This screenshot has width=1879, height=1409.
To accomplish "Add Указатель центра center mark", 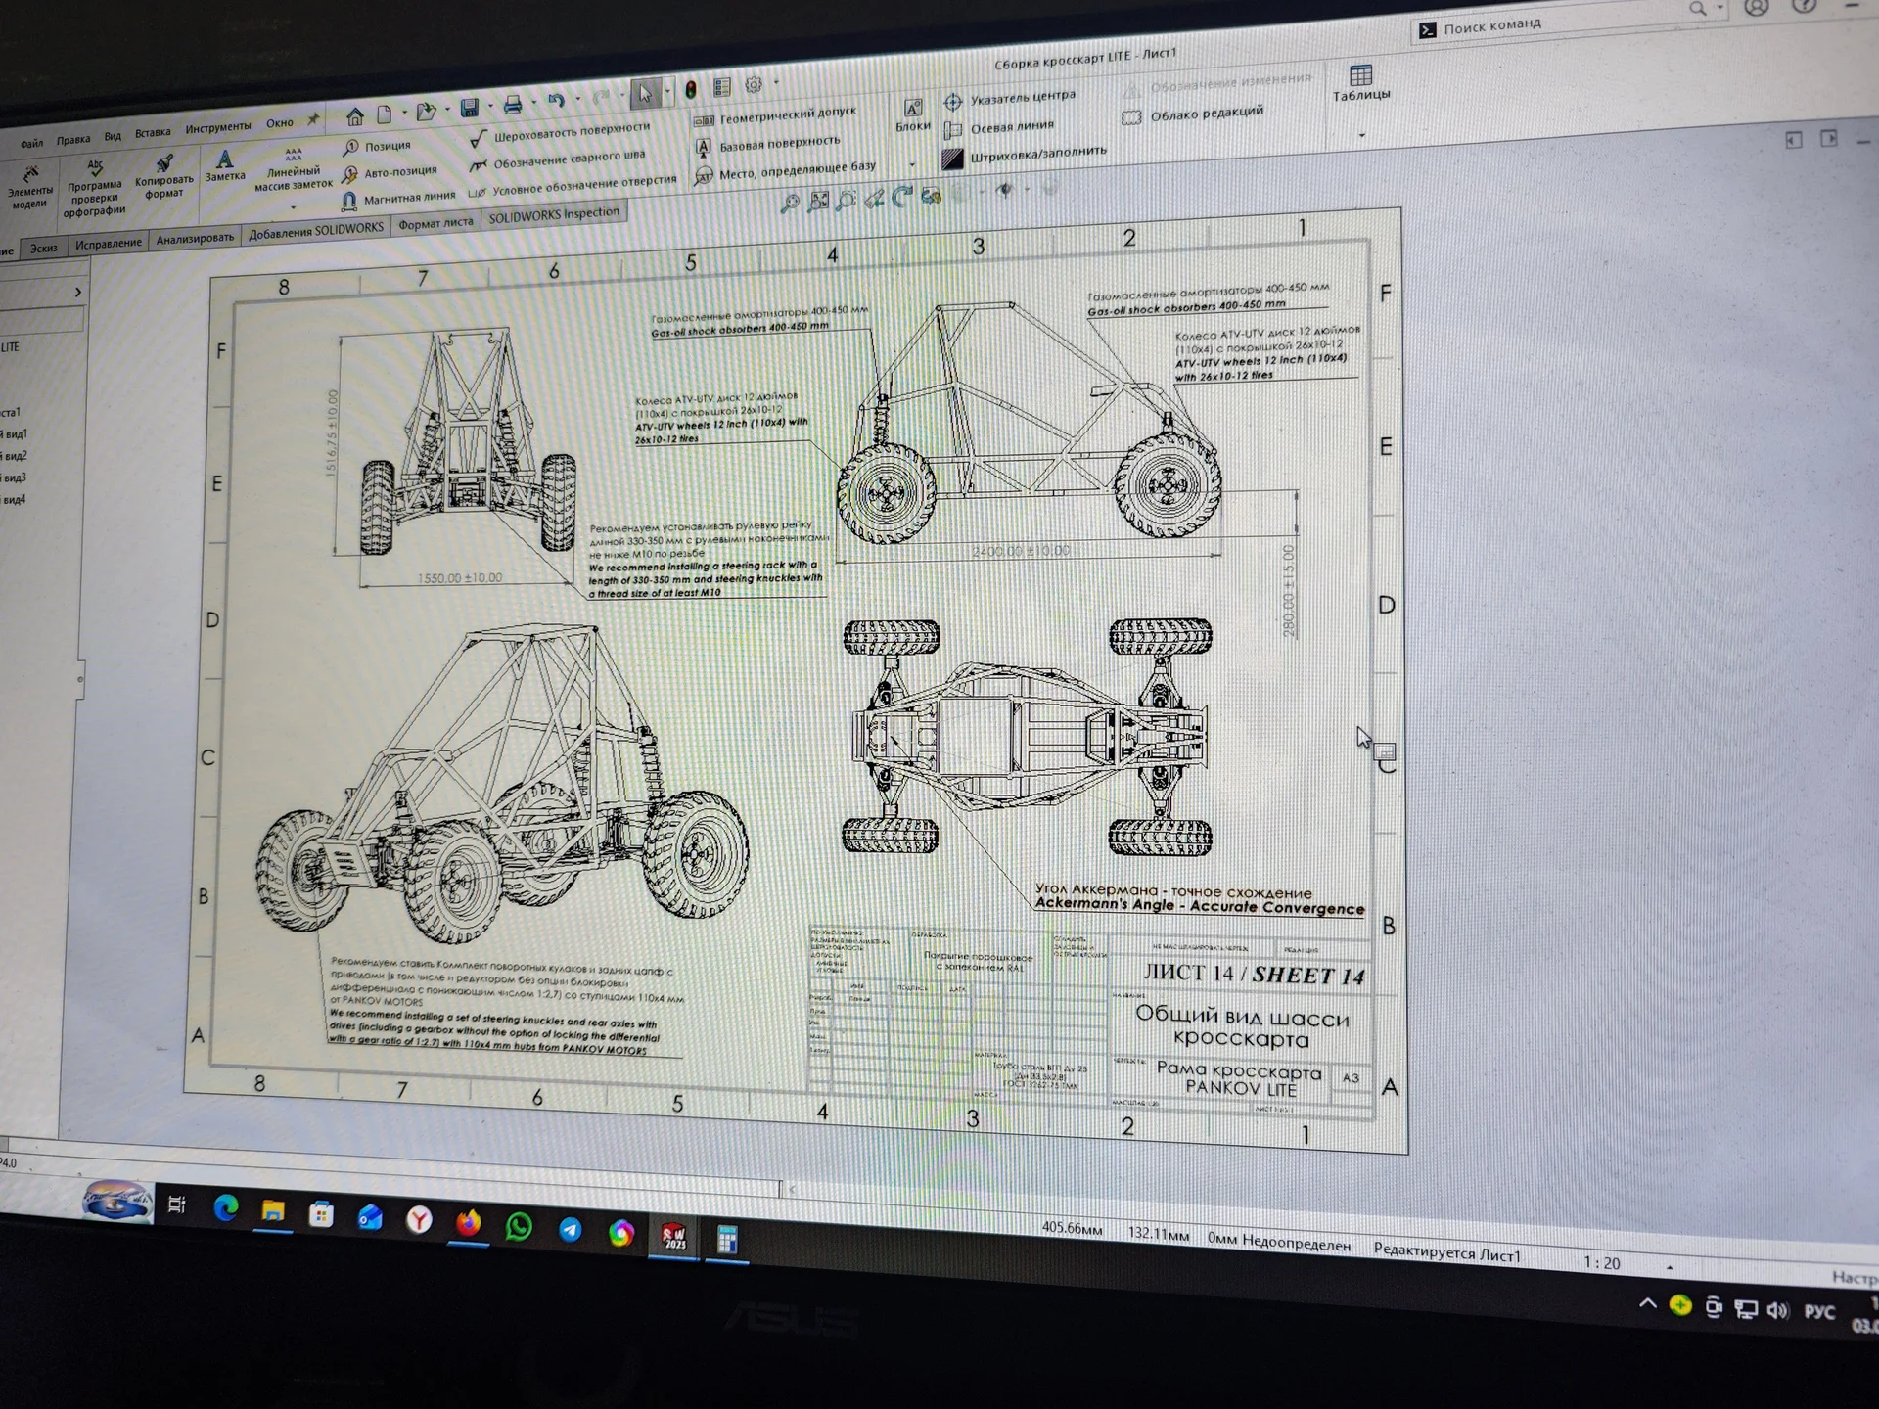I will 1010,98.
